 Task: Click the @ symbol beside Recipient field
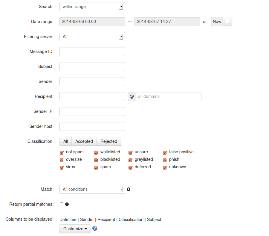pos(132,96)
